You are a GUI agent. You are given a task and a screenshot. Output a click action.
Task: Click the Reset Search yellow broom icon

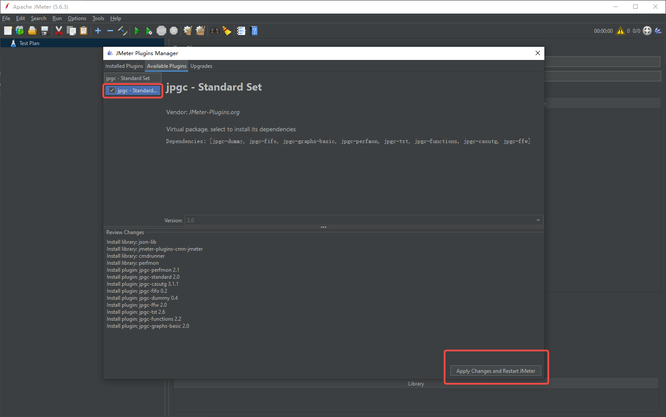click(227, 31)
